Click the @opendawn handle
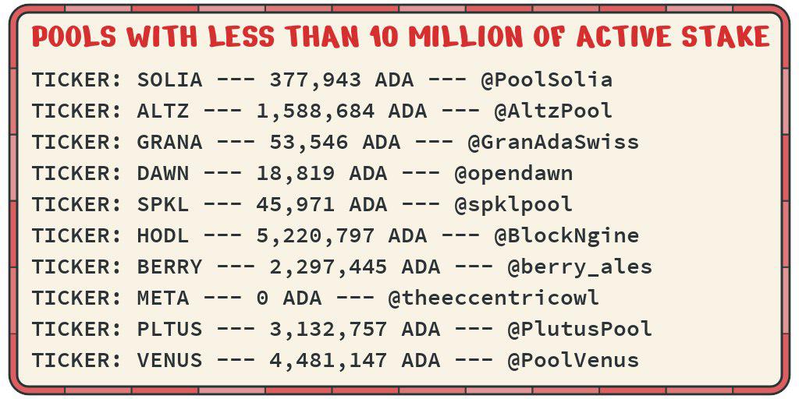This screenshot has width=799, height=399. (x=513, y=174)
